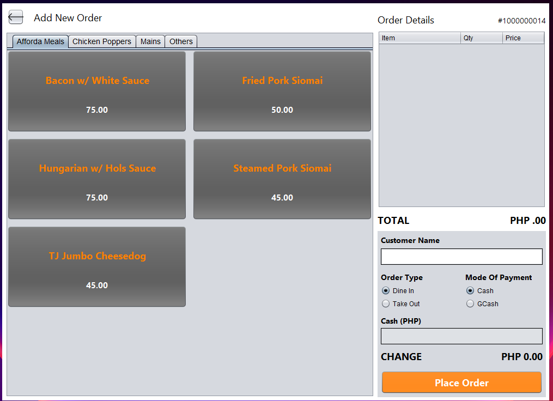The image size is (553, 401).
Task: Add Fried Pork Siomai to order
Action: (282, 92)
